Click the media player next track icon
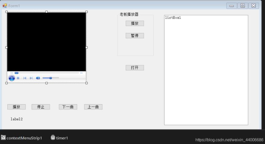Screen dimensions: 265x144 click(x=31, y=78)
